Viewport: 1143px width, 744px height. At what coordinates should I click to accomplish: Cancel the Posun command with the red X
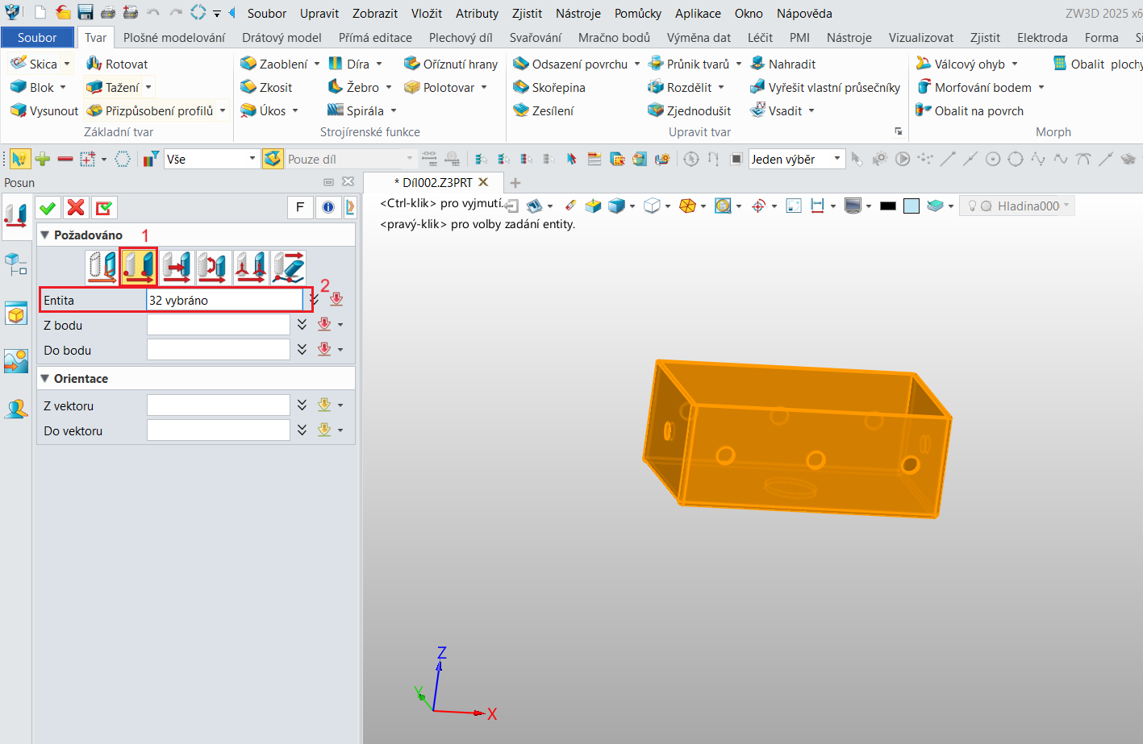tap(76, 208)
